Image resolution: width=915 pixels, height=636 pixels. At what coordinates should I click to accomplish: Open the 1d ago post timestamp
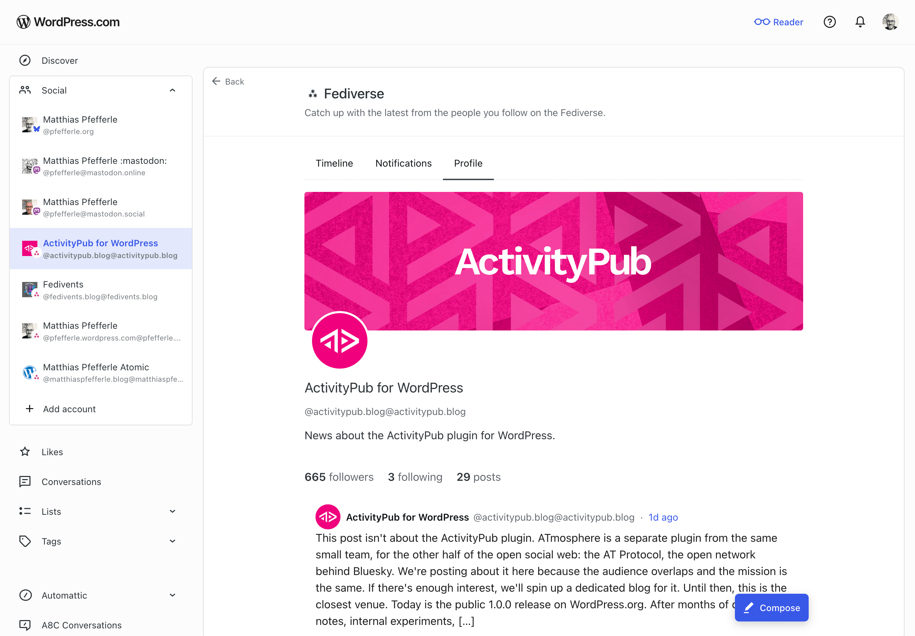click(x=663, y=517)
